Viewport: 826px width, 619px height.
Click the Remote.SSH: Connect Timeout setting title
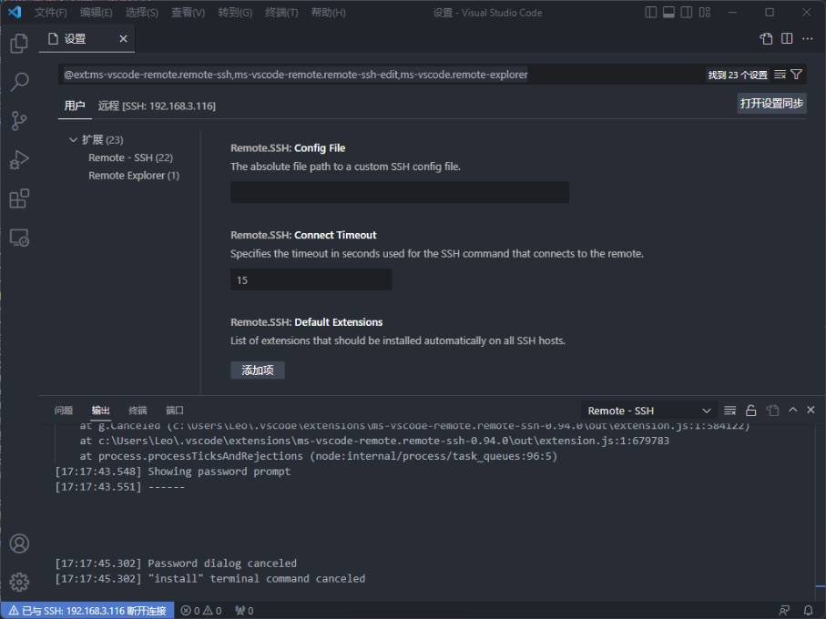coord(303,235)
